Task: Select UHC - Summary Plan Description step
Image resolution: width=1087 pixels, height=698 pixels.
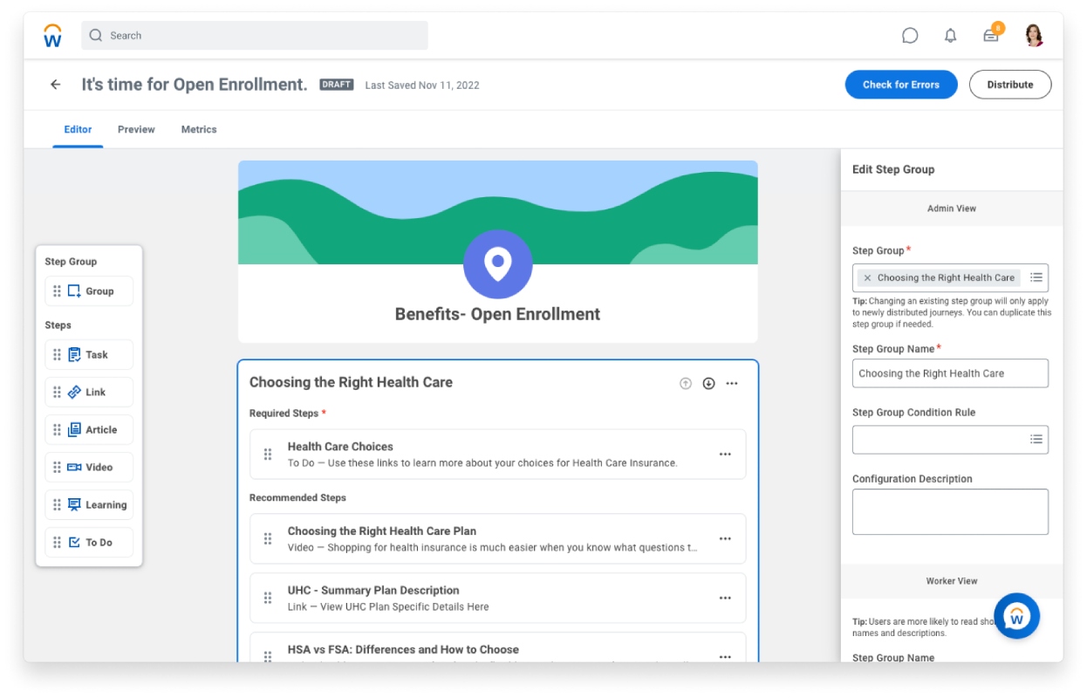Action: 497,599
